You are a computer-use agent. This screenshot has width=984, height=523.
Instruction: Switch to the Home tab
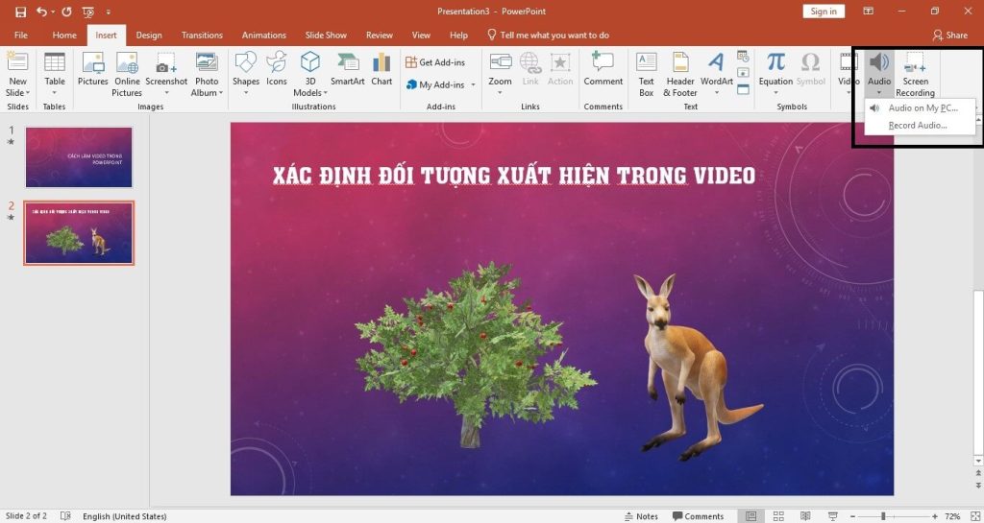(x=64, y=36)
